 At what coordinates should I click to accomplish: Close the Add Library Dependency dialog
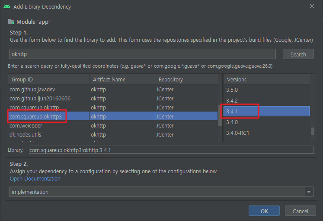pos(312,6)
